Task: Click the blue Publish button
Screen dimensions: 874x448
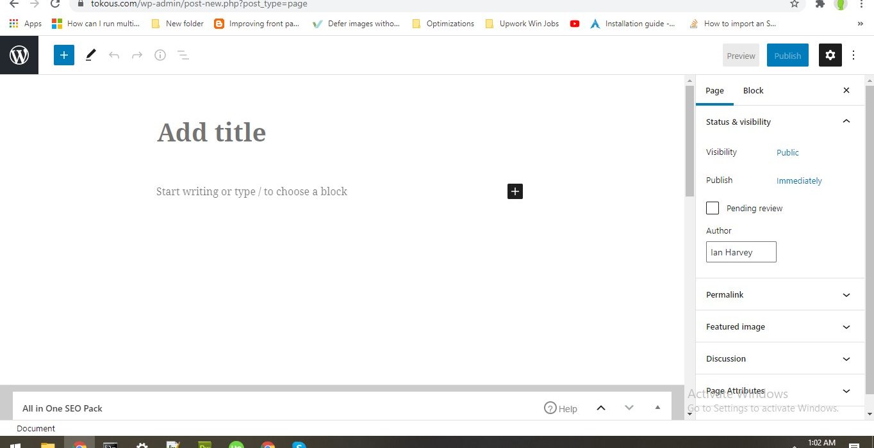Action: pyautogui.click(x=787, y=56)
